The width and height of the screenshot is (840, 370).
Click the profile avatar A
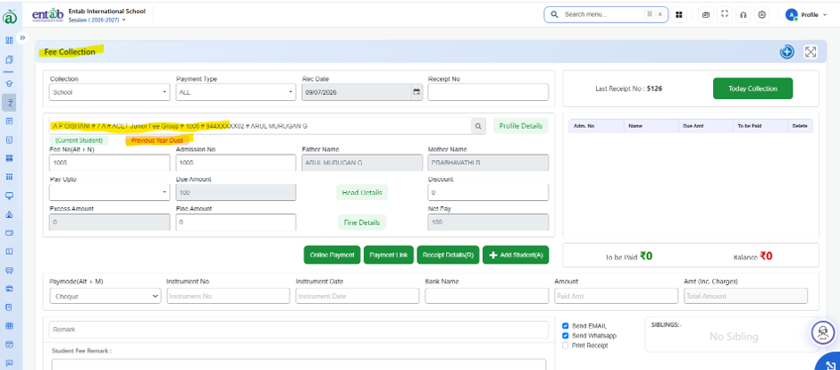pos(791,15)
